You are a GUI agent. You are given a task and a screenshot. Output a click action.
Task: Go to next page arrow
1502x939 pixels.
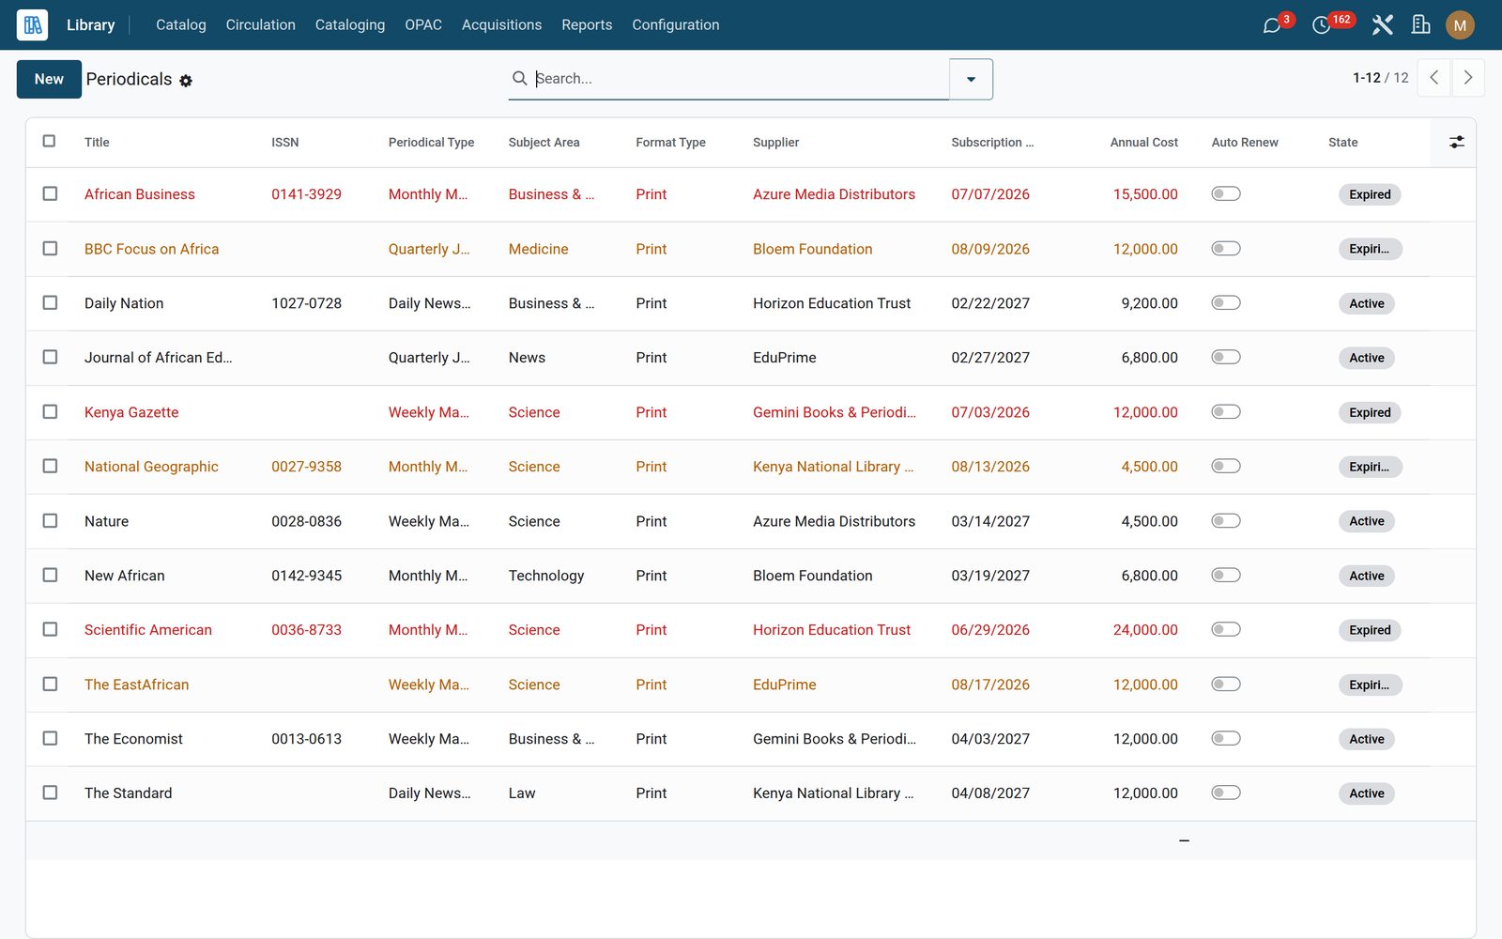click(1468, 78)
